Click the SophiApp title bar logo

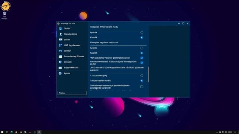tap(58, 23)
